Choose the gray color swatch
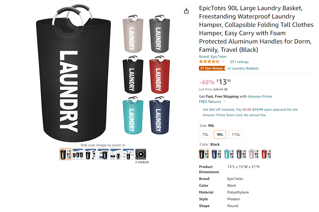This screenshot has height=212, width=319. tap(241, 154)
